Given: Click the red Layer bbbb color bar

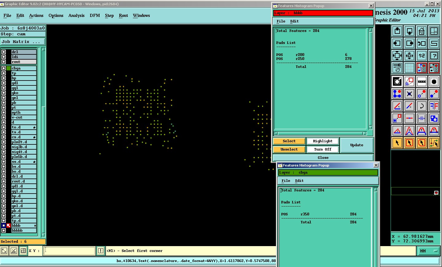Looking at the screenshot, I should point(323,13).
